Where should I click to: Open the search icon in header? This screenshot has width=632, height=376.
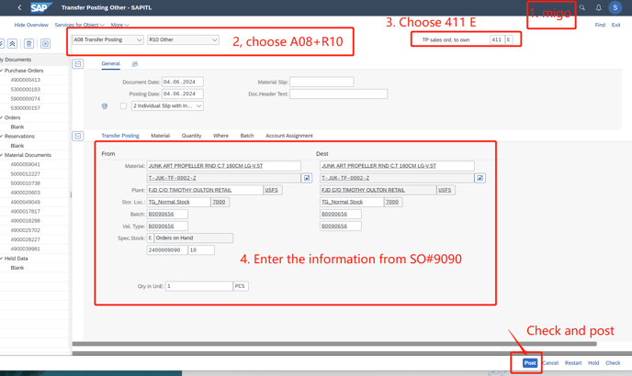(x=581, y=8)
